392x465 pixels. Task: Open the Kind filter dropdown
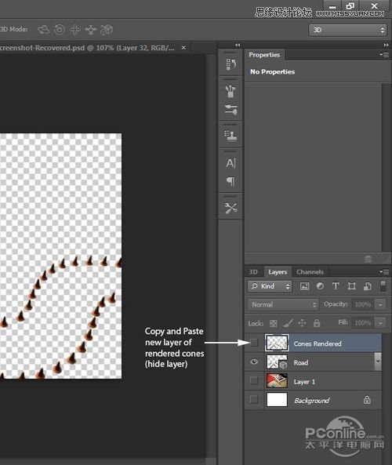pyautogui.click(x=270, y=286)
